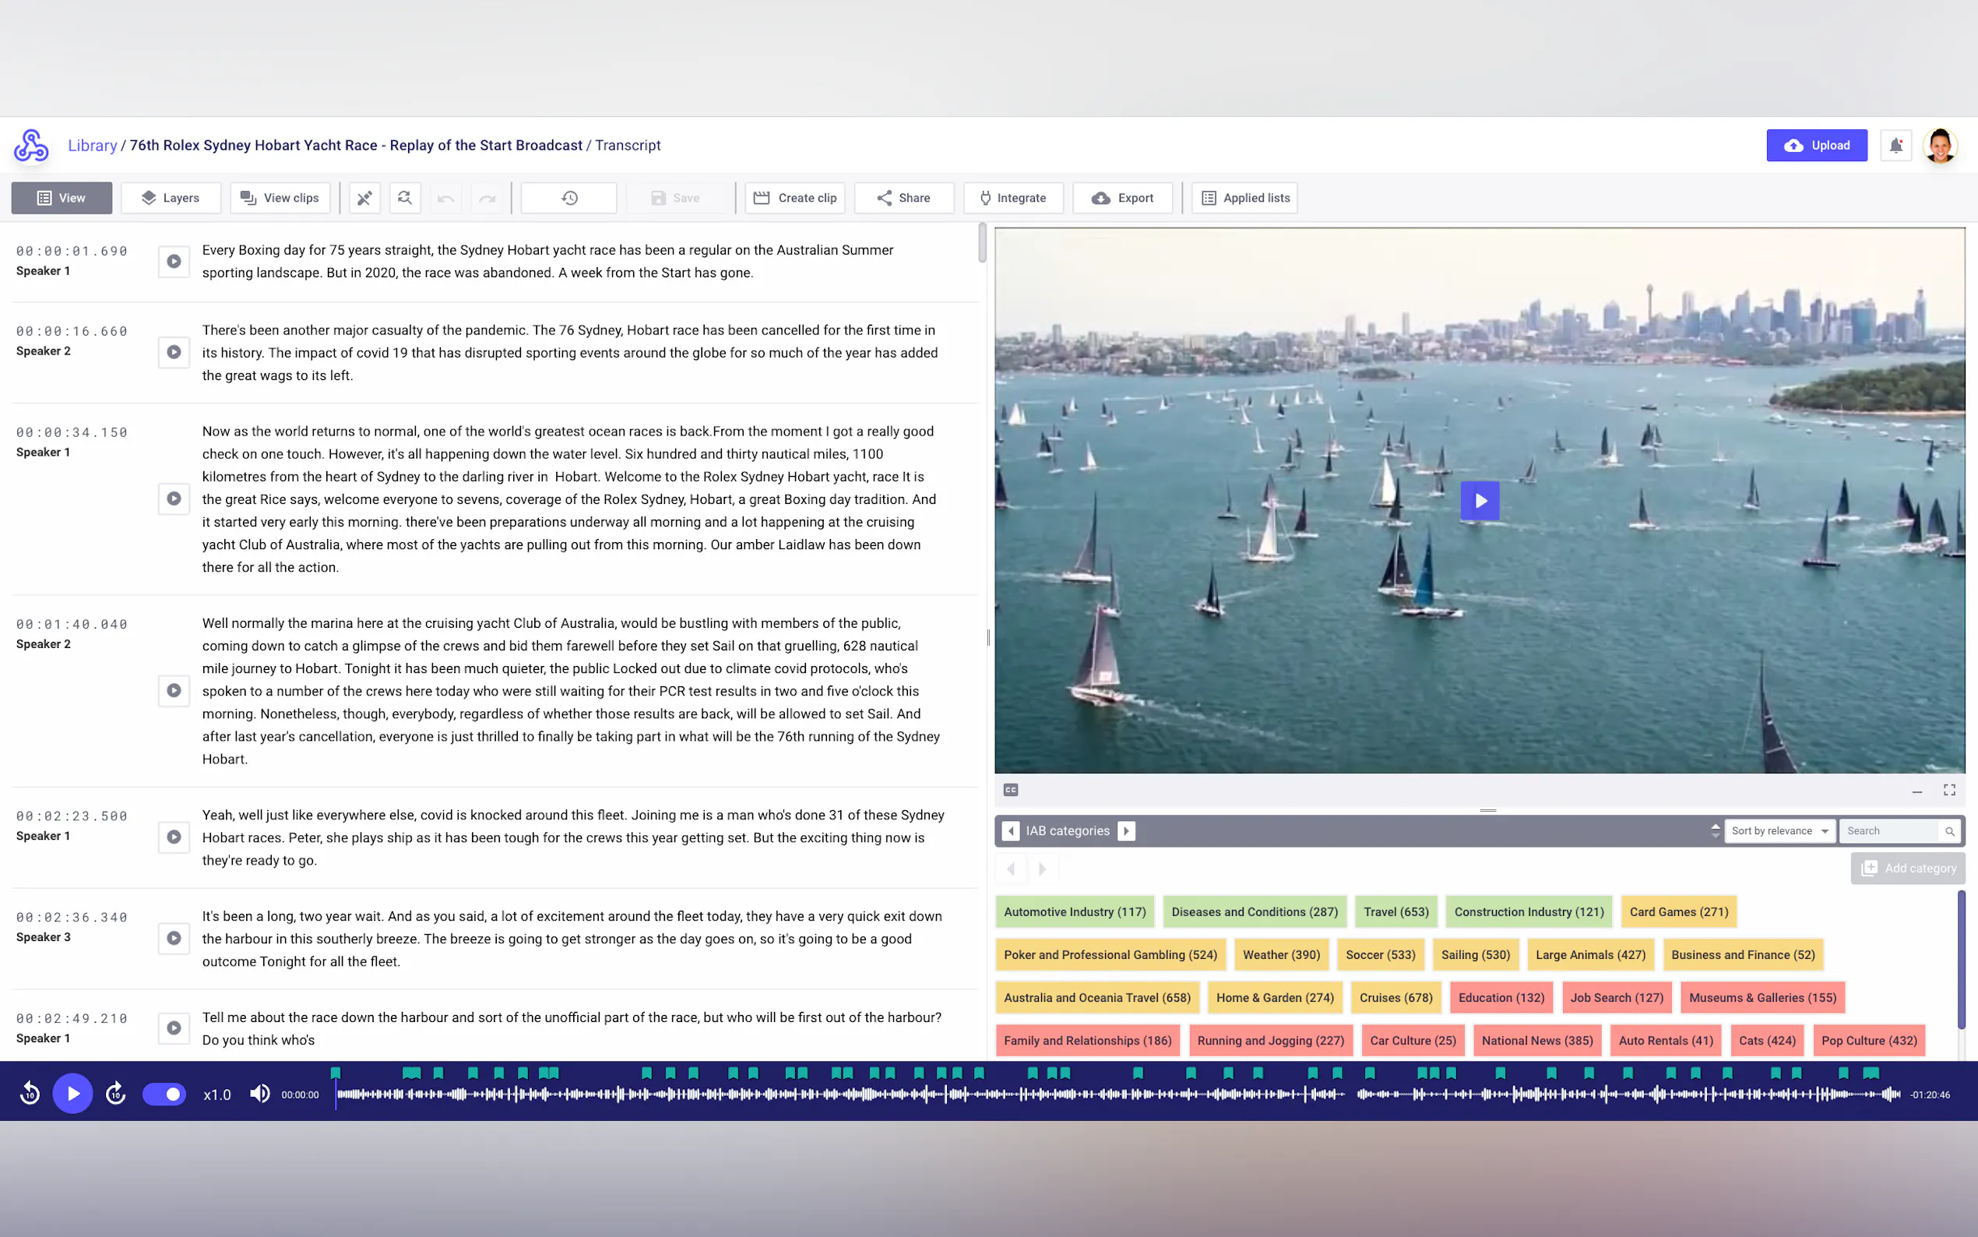Click the Upload button
The height and width of the screenshot is (1237, 1978).
(x=1816, y=146)
